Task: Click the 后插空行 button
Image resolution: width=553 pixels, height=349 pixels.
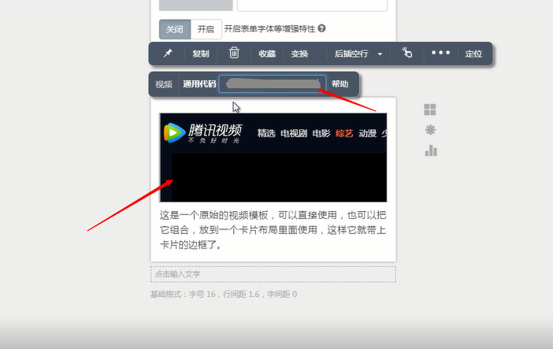Action: click(x=351, y=54)
